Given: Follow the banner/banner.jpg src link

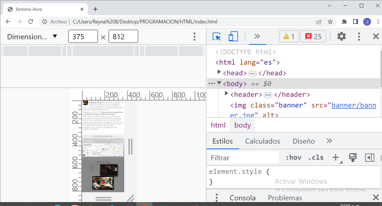Looking at the screenshot, I should (354, 105).
